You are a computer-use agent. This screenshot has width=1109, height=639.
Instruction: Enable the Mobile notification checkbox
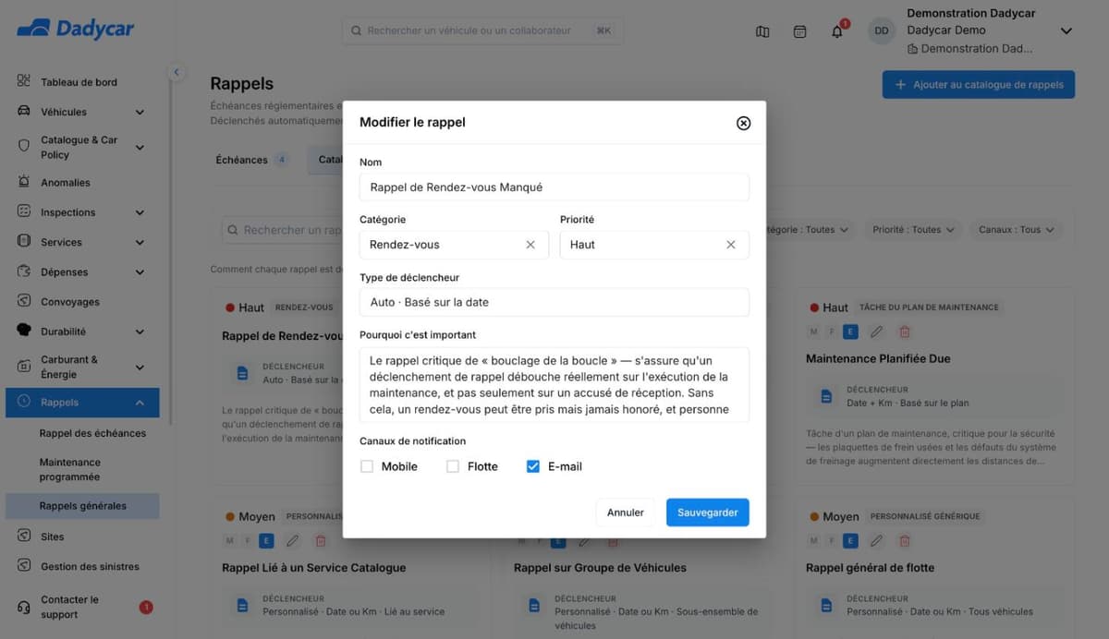point(367,466)
